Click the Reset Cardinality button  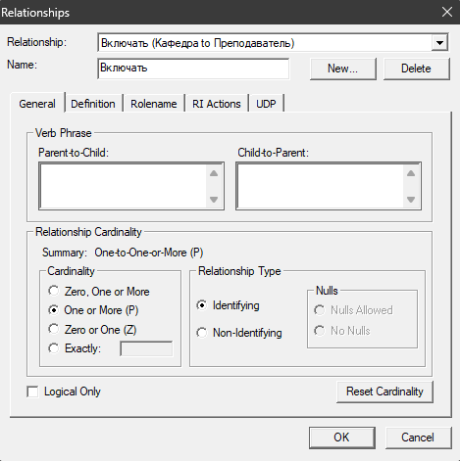384,392
